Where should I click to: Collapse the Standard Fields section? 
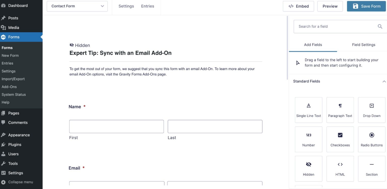pyautogui.click(x=384, y=81)
